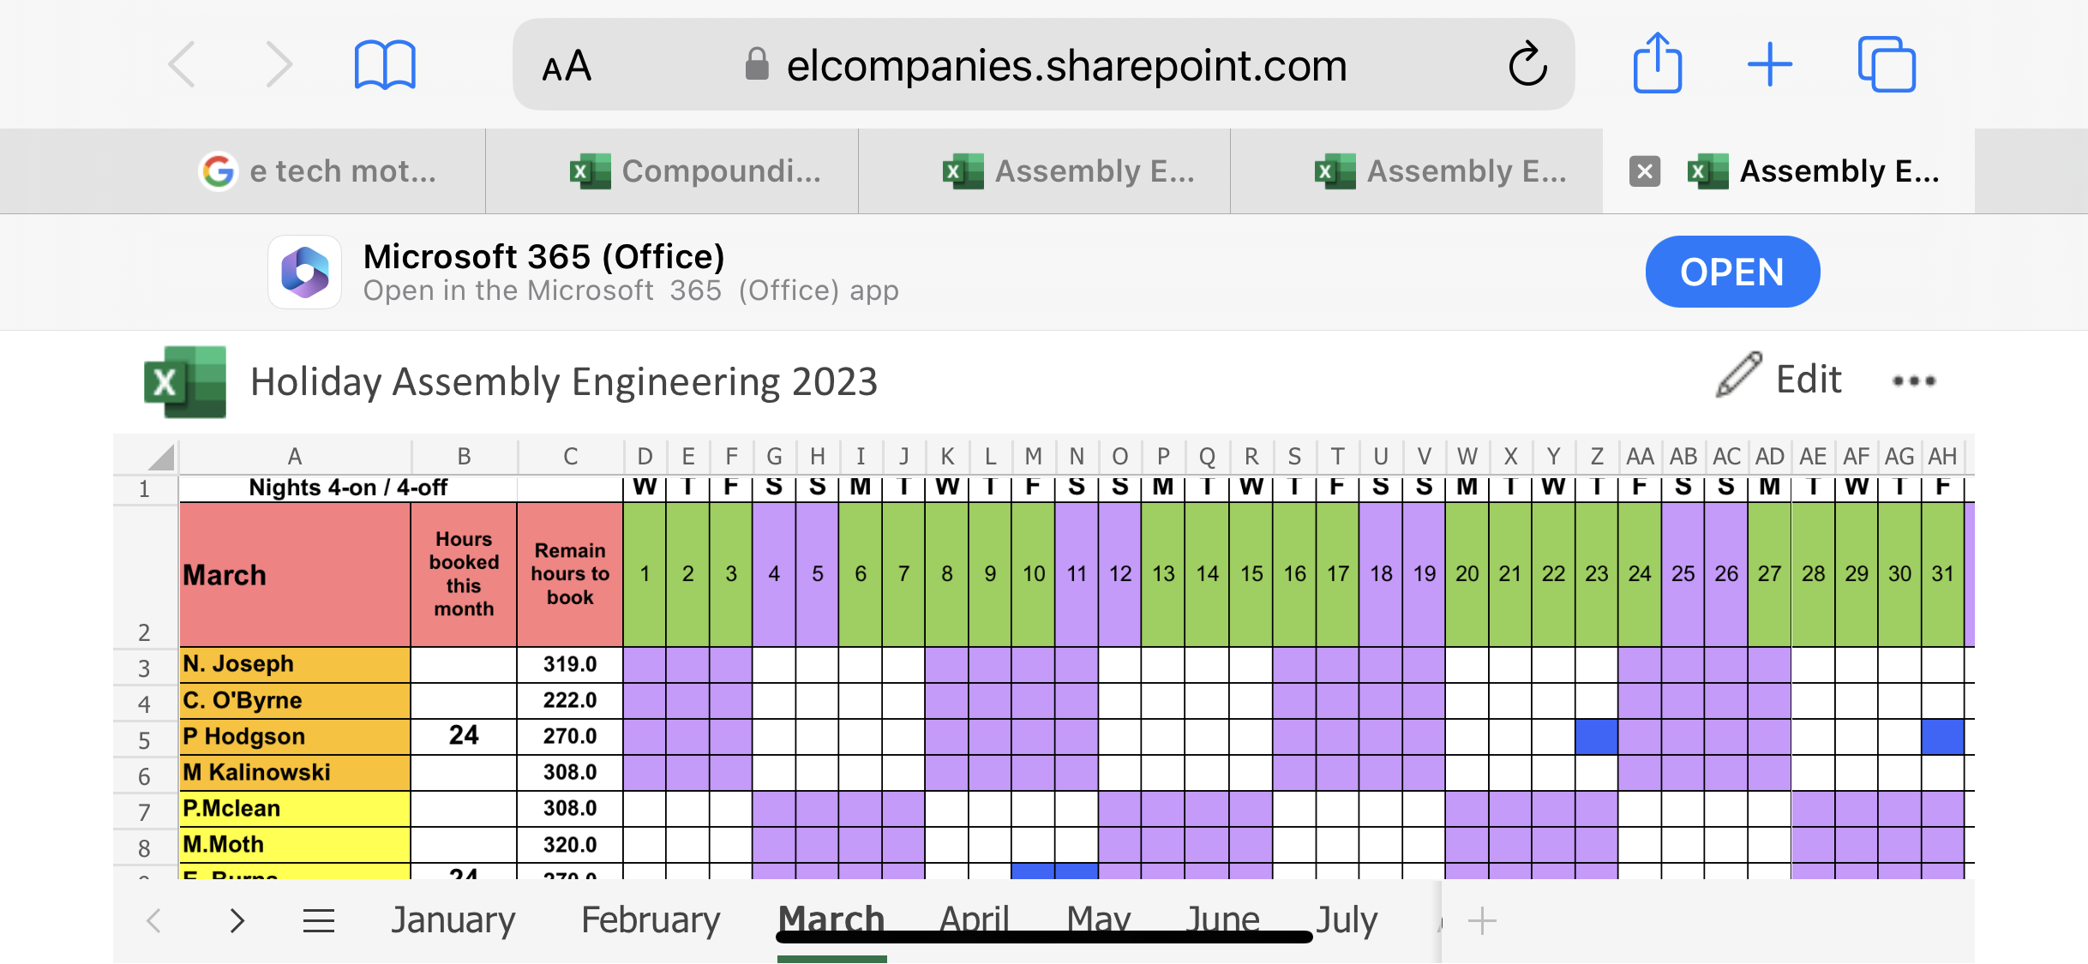
Task: Open the three-dots more options menu
Action: pyautogui.click(x=1913, y=381)
